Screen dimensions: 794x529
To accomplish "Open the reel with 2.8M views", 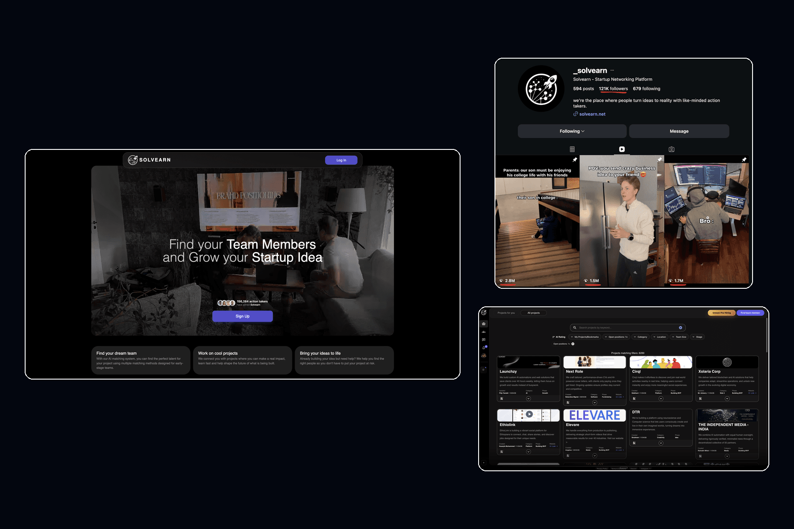I will 537,221.
